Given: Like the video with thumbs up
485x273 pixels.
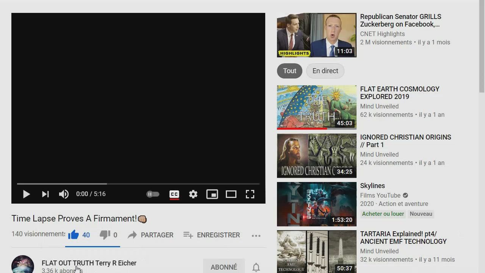Looking at the screenshot, I should 74,235.
